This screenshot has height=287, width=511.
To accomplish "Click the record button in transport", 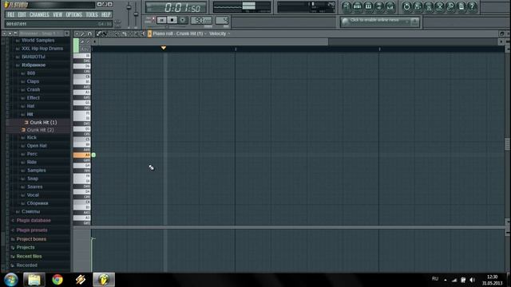I will (x=183, y=20).
